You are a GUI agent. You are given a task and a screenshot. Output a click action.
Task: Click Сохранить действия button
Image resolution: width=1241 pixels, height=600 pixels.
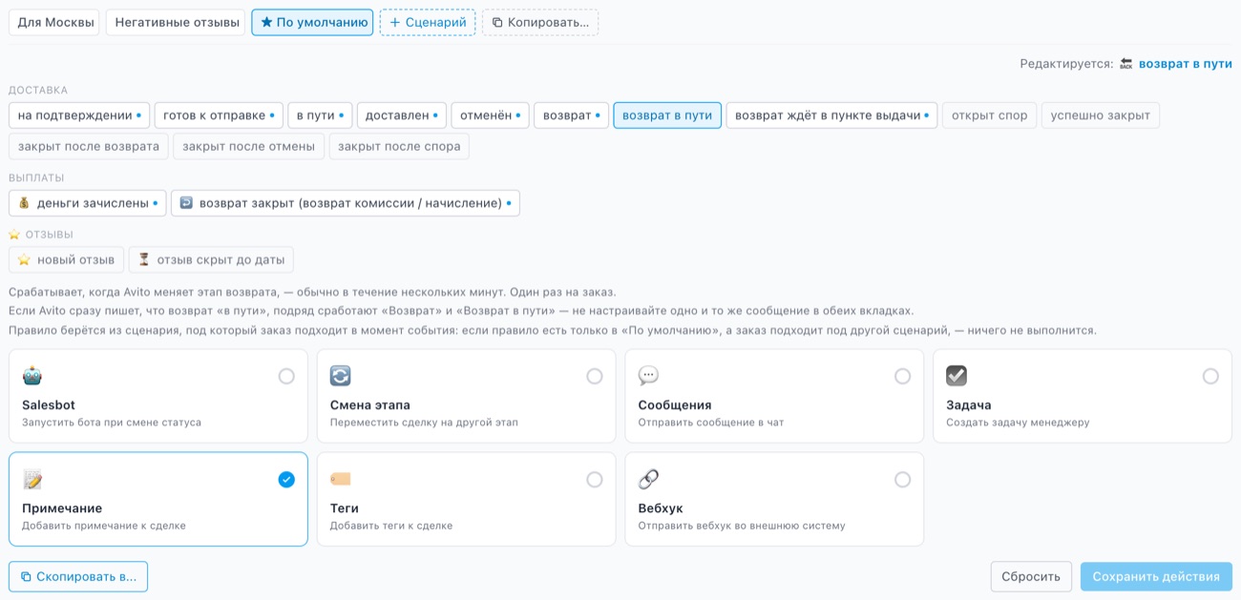tap(1156, 576)
